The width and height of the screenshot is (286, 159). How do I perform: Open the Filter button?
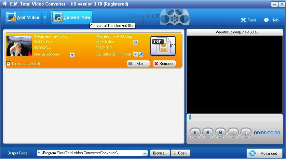tap(138, 64)
